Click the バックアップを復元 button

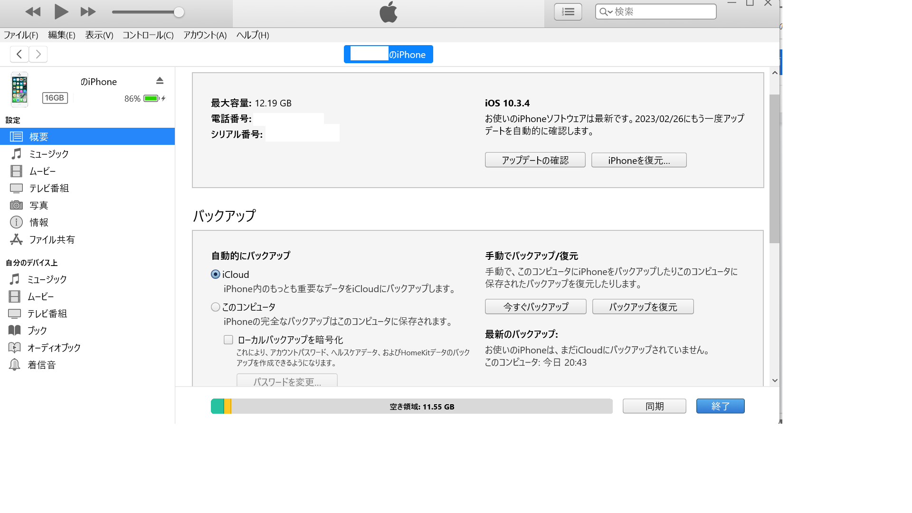pos(643,306)
